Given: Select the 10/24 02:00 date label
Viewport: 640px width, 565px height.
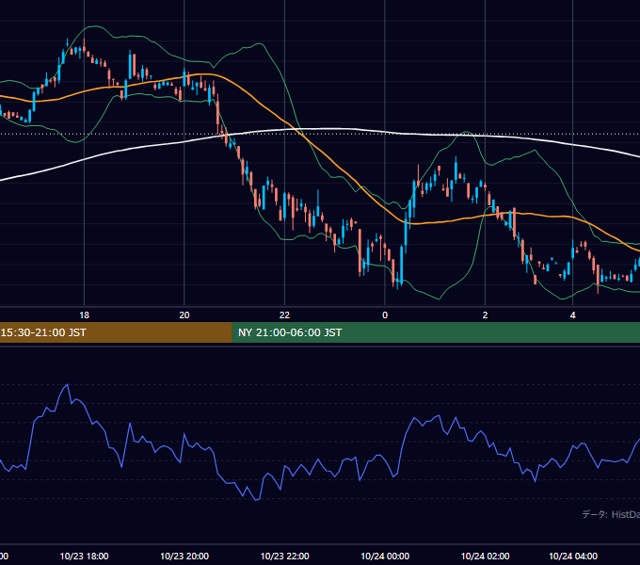Looking at the screenshot, I should (486, 556).
